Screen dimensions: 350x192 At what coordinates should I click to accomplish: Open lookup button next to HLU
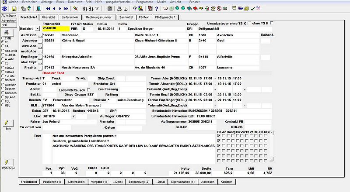click(40, 106)
